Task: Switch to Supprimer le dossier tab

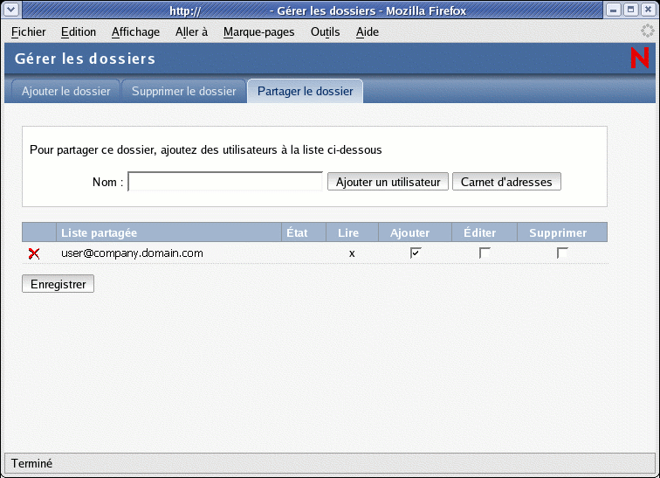Action: point(184,91)
